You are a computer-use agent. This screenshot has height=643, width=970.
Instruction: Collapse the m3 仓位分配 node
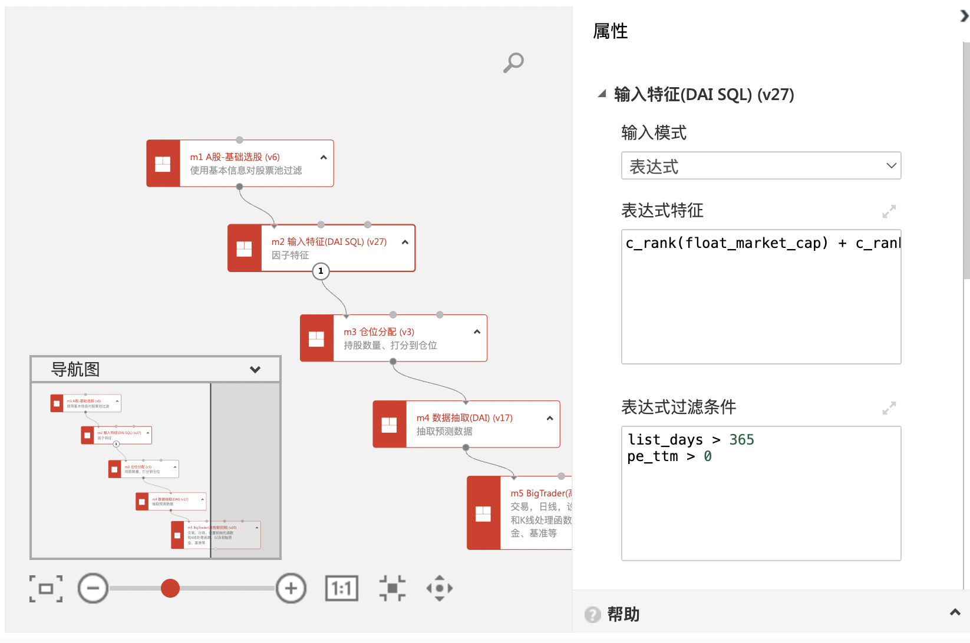pyautogui.click(x=477, y=332)
